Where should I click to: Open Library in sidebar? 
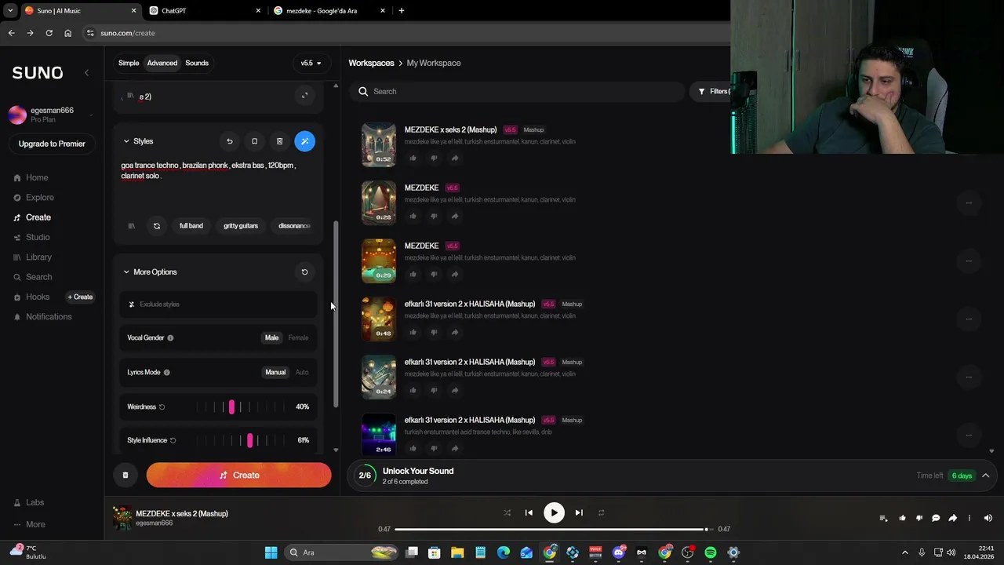(x=38, y=257)
